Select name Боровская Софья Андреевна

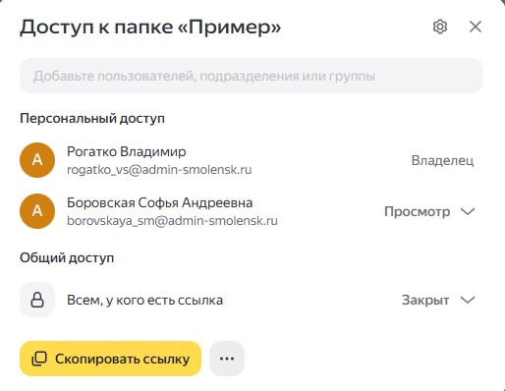pos(160,202)
